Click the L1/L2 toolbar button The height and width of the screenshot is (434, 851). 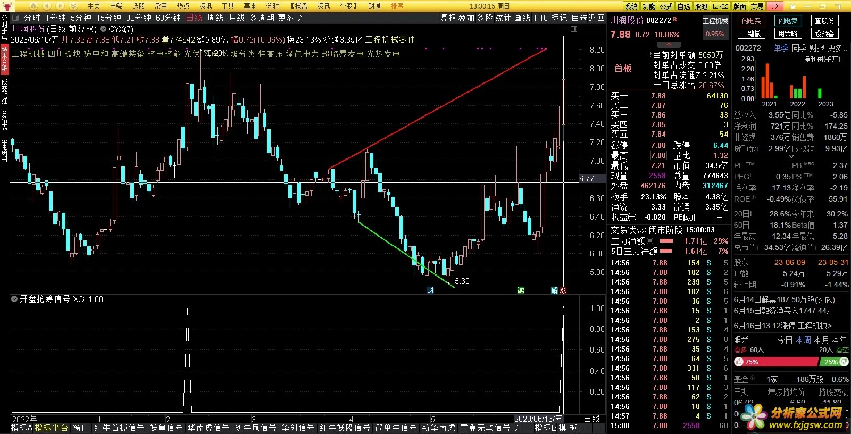click(x=720, y=6)
